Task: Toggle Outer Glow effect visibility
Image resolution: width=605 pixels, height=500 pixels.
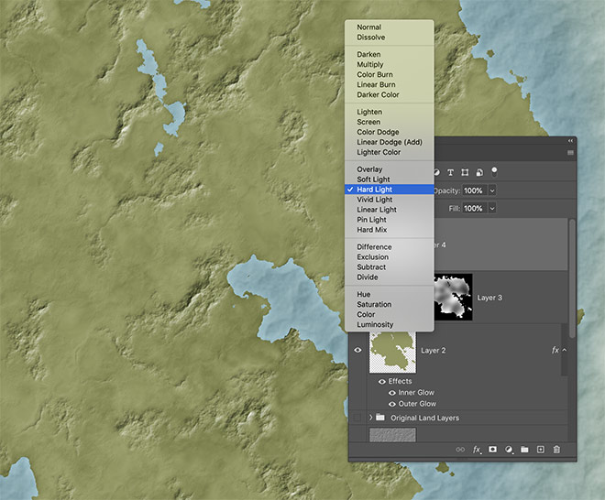Action: click(392, 404)
